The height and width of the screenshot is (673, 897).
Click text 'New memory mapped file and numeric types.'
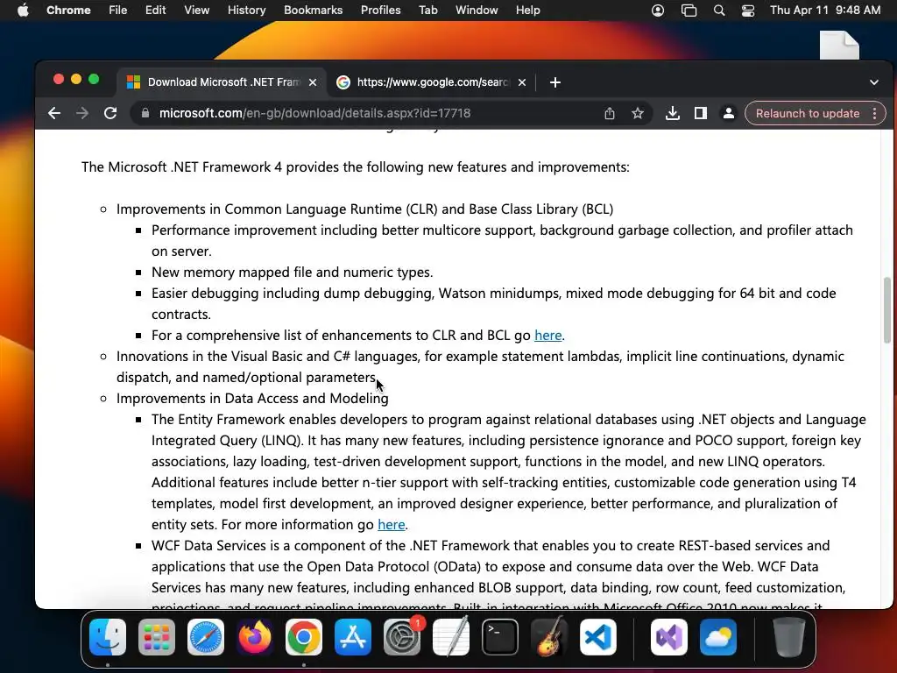point(292,273)
